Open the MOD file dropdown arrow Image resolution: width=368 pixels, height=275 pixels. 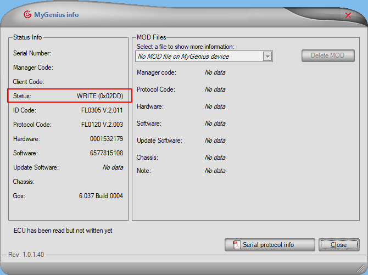pyautogui.click(x=267, y=57)
